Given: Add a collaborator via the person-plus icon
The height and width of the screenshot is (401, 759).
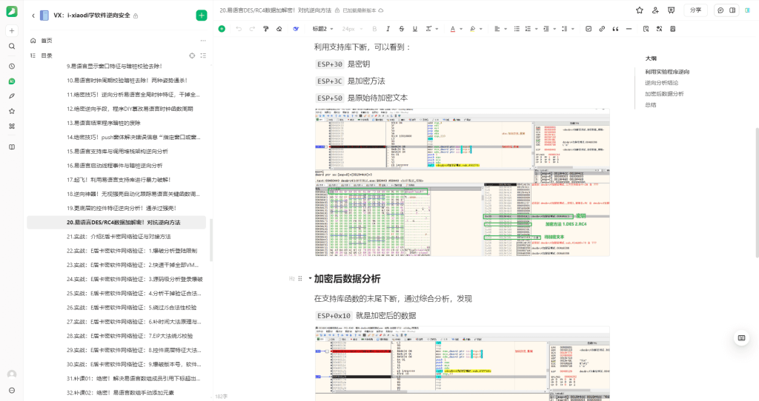Looking at the screenshot, I should pyautogui.click(x=655, y=10).
